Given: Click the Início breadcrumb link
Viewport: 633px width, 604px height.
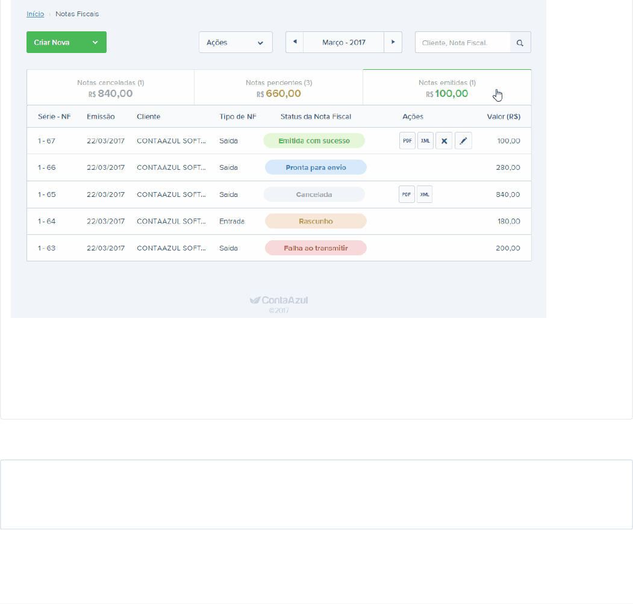Looking at the screenshot, I should (x=35, y=14).
